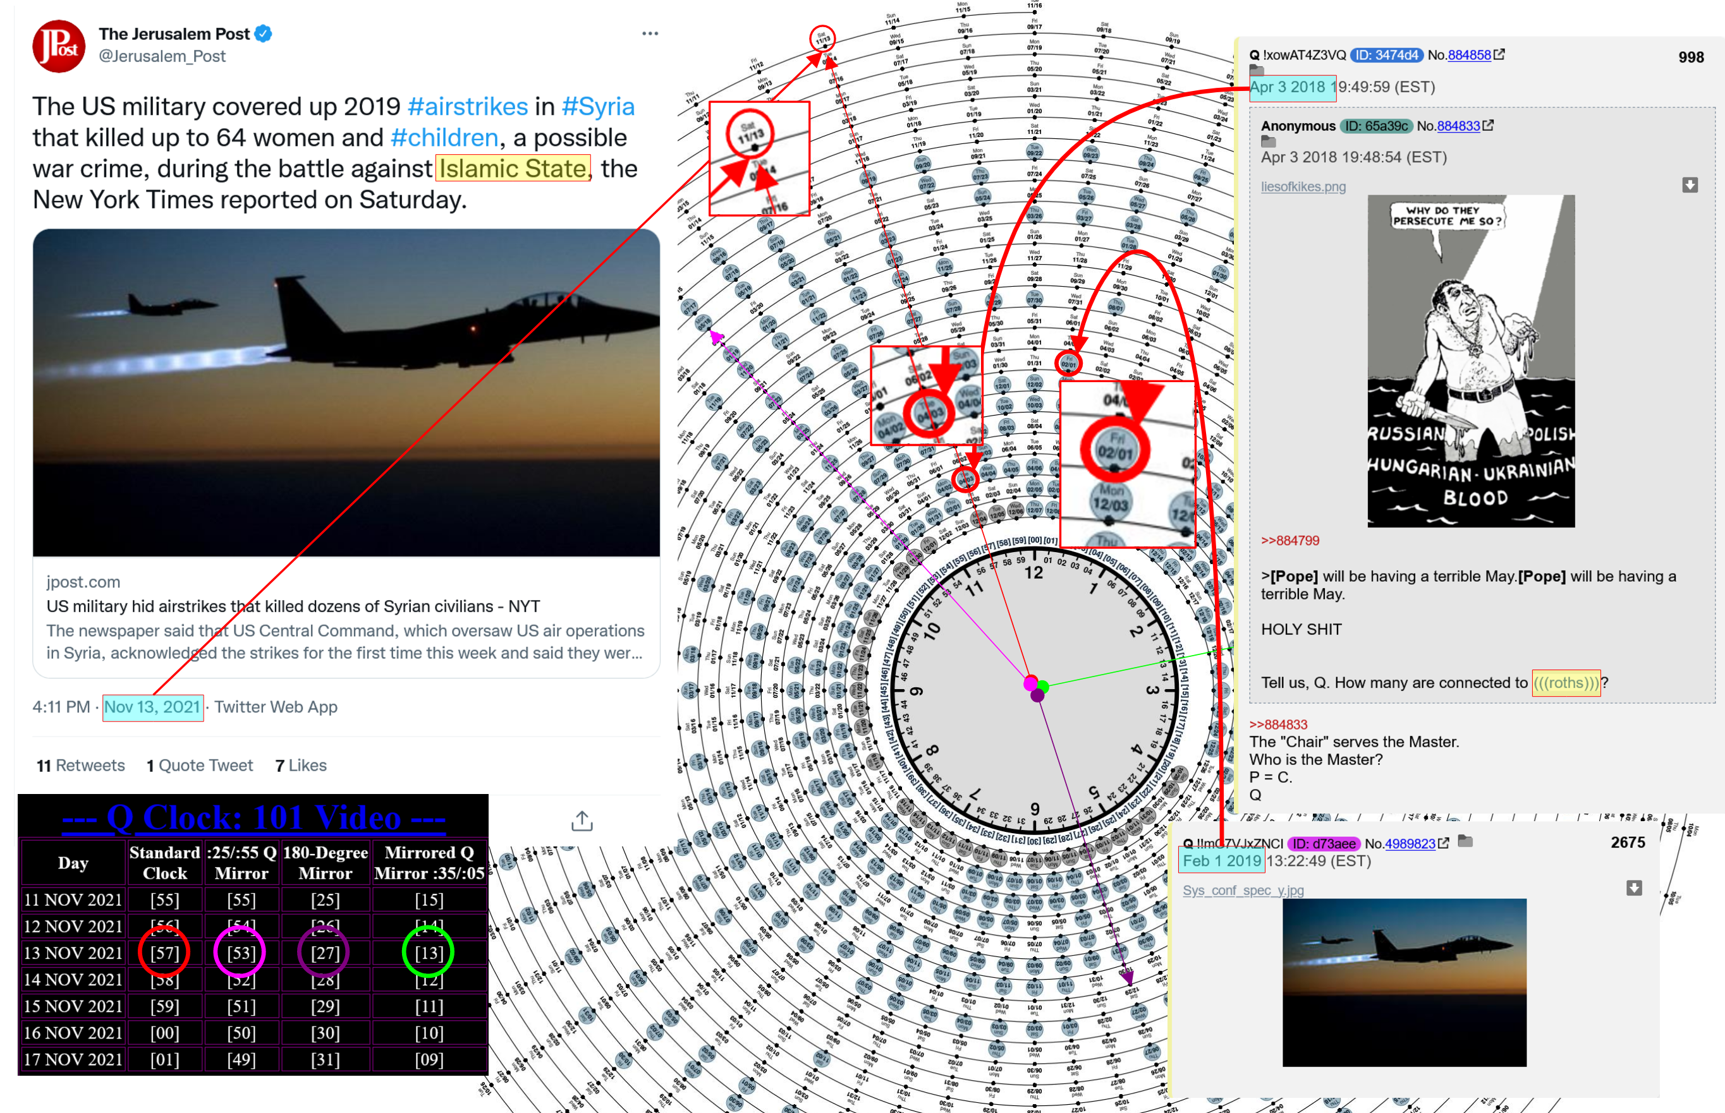Open the tweet's three-dot more menu
1725x1113 pixels.
pos(650,33)
